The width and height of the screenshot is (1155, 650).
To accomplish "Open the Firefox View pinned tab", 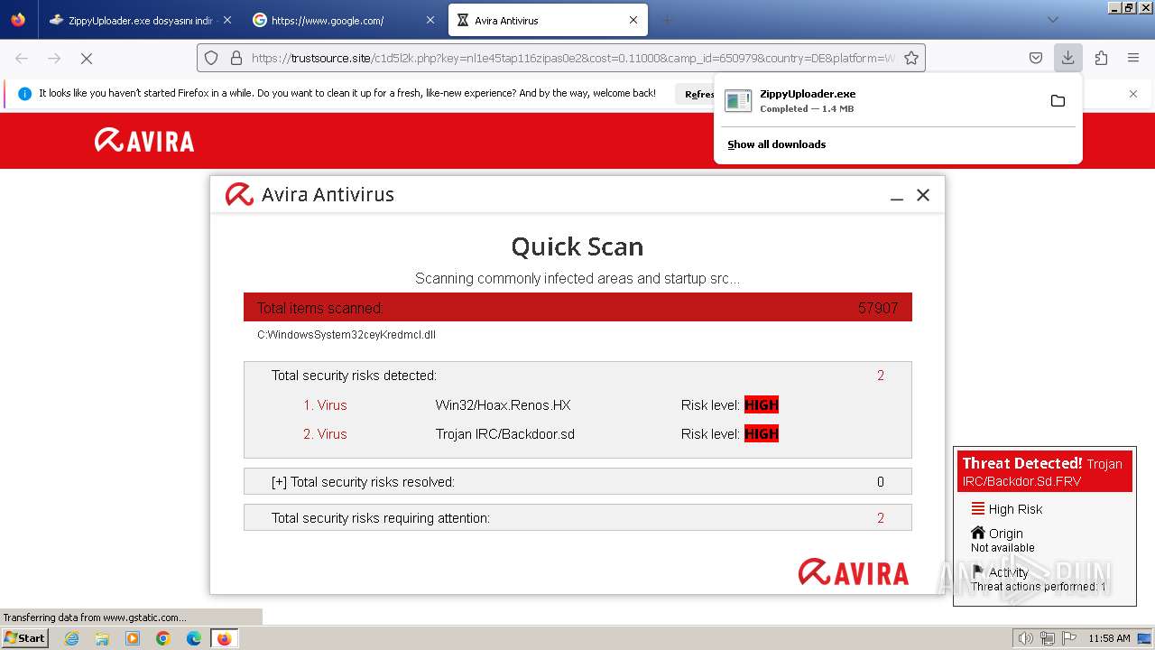I will (x=18, y=20).
